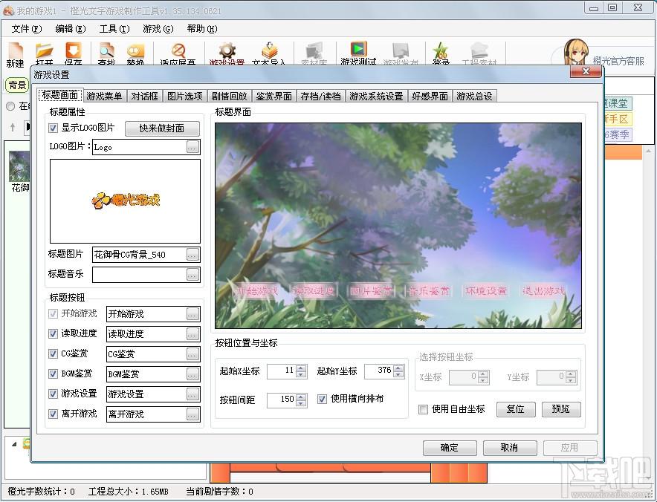This screenshot has width=657, height=502.
Task: Browse image for BGM鉴赏 button field
Action: 192,374
